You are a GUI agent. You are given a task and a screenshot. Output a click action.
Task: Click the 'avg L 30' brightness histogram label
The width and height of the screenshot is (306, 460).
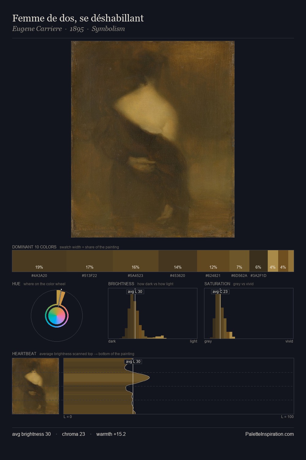(x=135, y=292)
